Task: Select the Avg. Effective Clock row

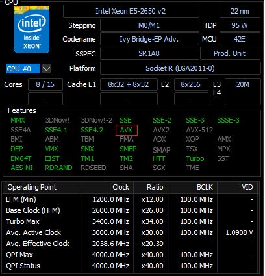Action: (x=130, y=244)
